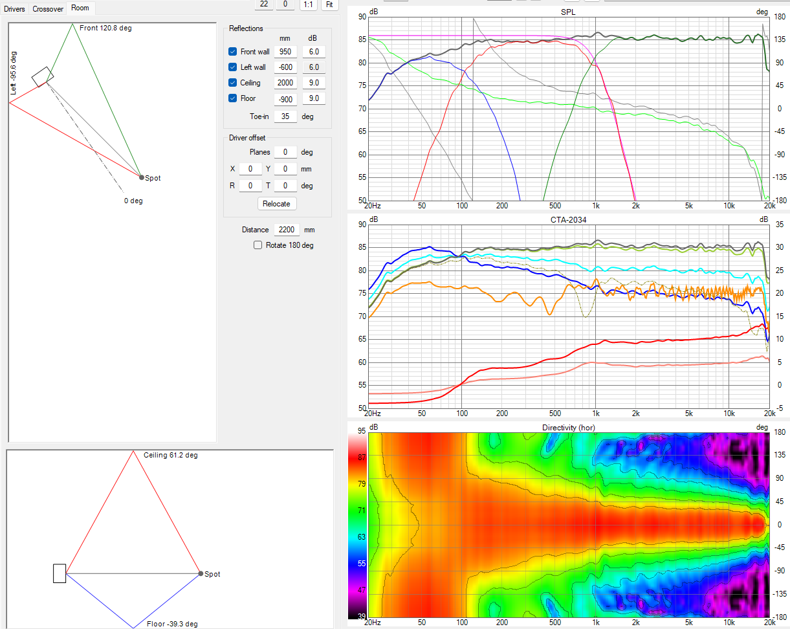The image size is (790, 629).
Task: Edit the Front wall mm field 950
Action: tap(285, 52)
